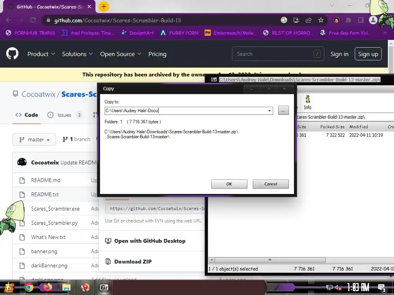This screenshot has width=394, height=295.
Task: Expand the Copy to path dropdown
Action: (269, 111)
